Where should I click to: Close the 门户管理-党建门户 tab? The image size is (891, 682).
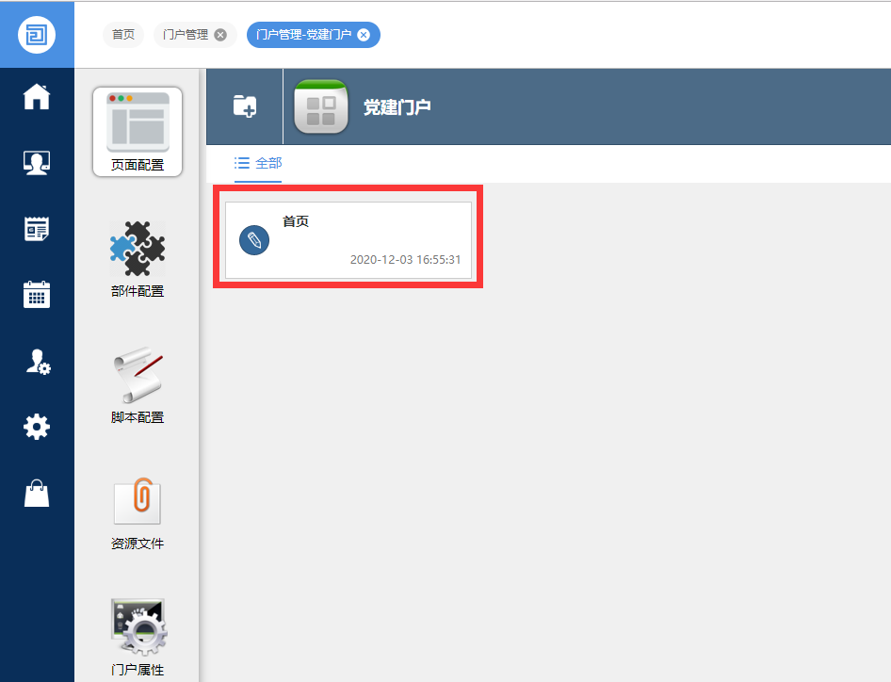pyautogui.click(x=364, y=35)
